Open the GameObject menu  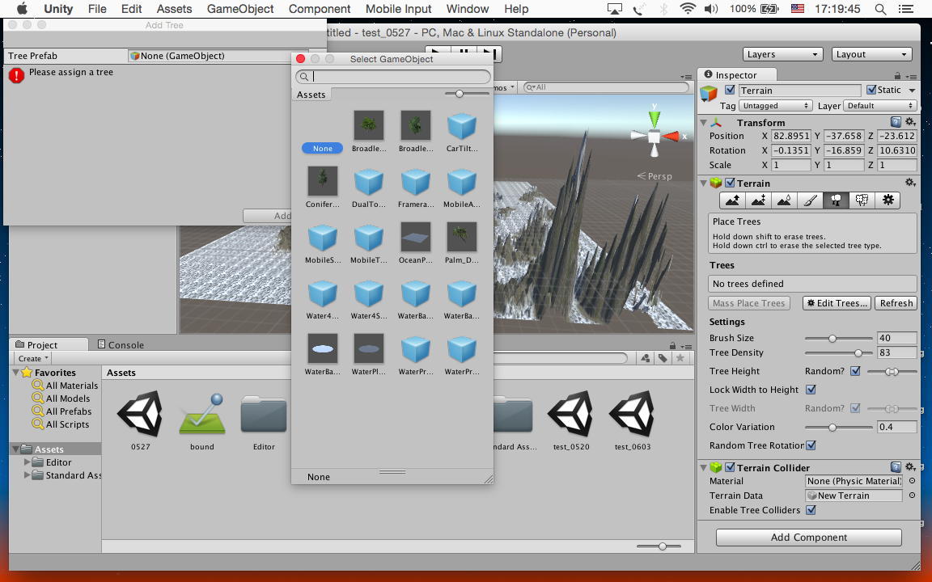[x=240, y=9]
